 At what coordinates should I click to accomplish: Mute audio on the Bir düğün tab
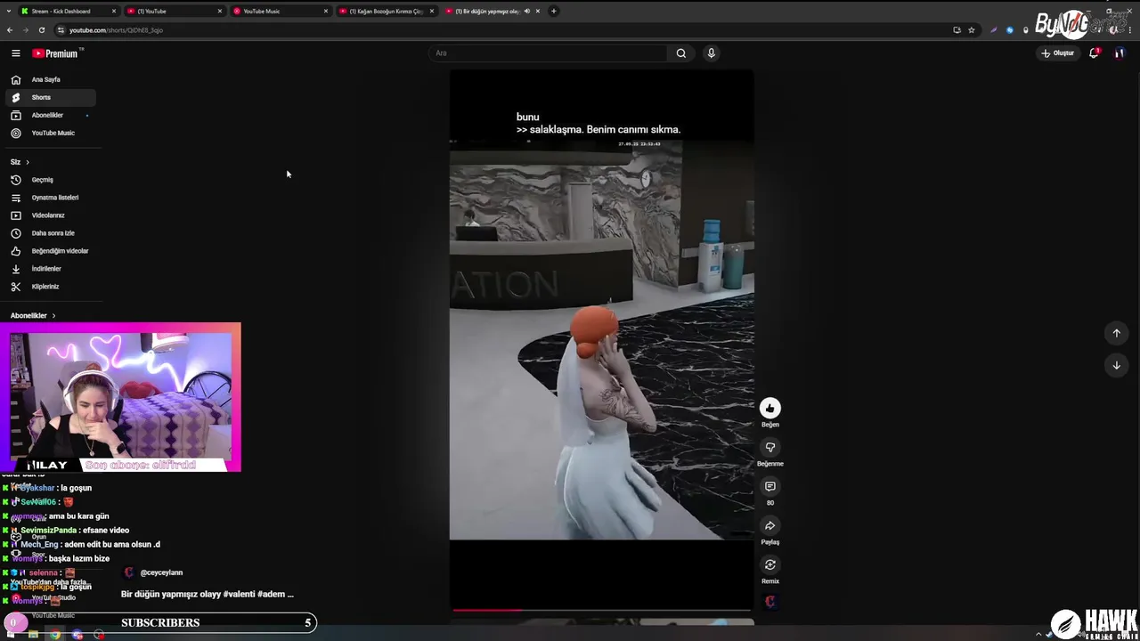[x=526, y=12]
